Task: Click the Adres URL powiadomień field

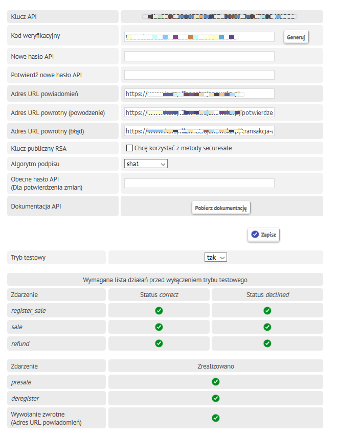Action: point(199,94)
